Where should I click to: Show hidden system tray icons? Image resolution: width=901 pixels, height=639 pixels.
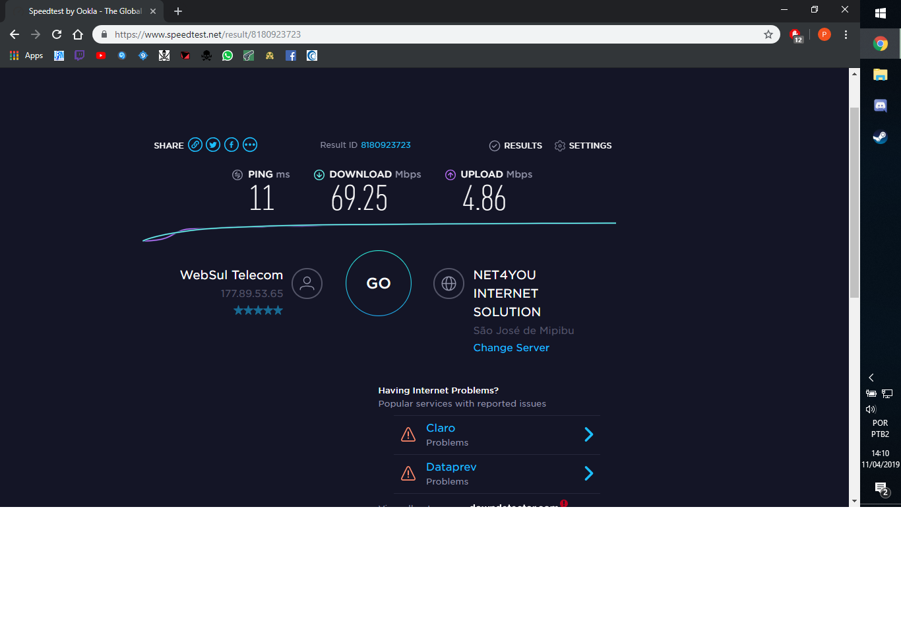(x=871, y=378)
